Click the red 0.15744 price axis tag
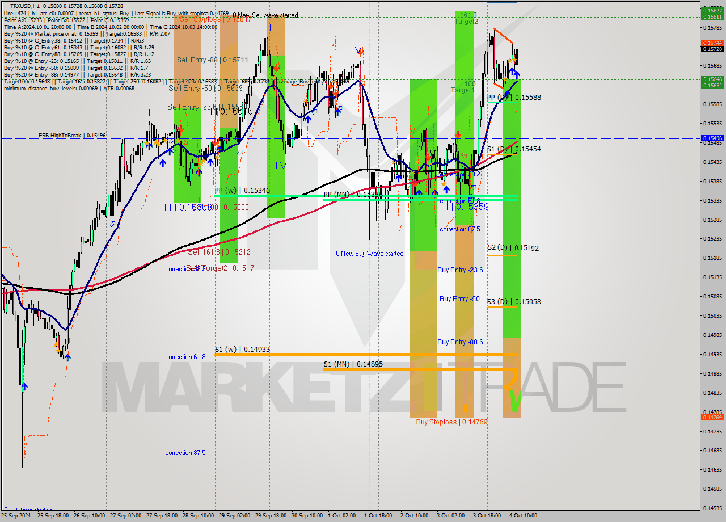 [713, 43]
